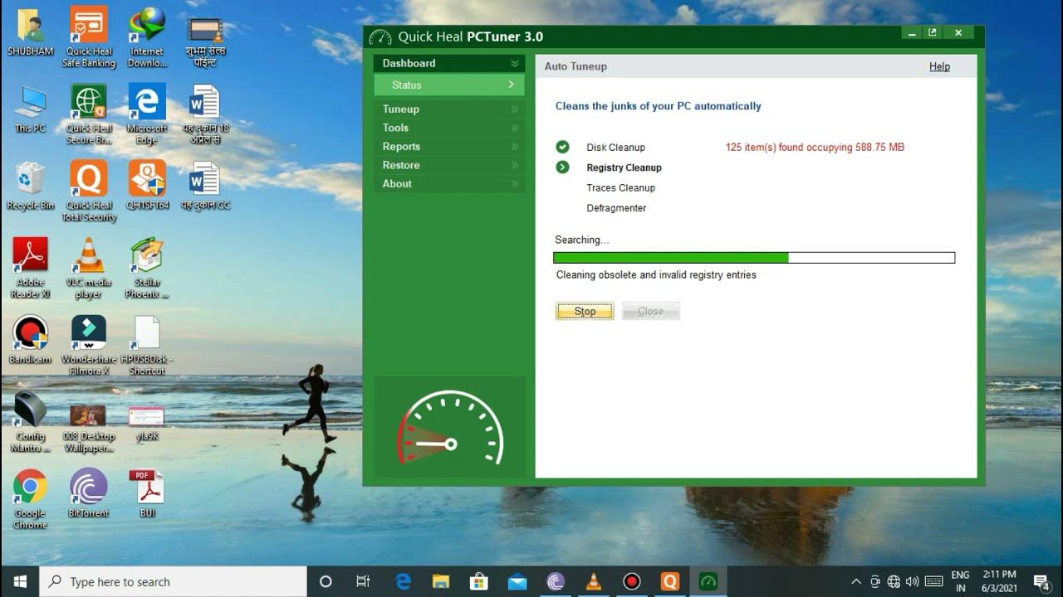Image resolution: width=1063 pixels, height=597 pixels.
Task: Open the yla9K image file on desktop
Action: click(x=147, y=423)
